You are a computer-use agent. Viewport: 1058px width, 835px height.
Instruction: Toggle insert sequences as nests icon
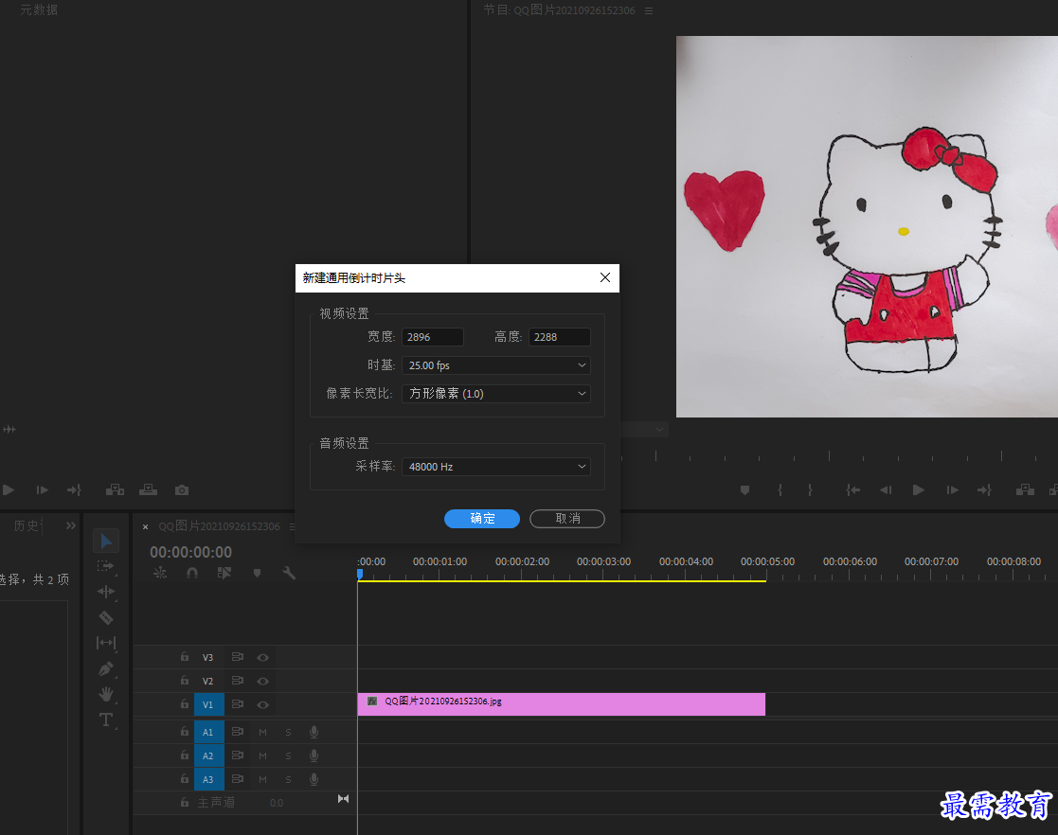pyautogui.click(x=160, y=573)
